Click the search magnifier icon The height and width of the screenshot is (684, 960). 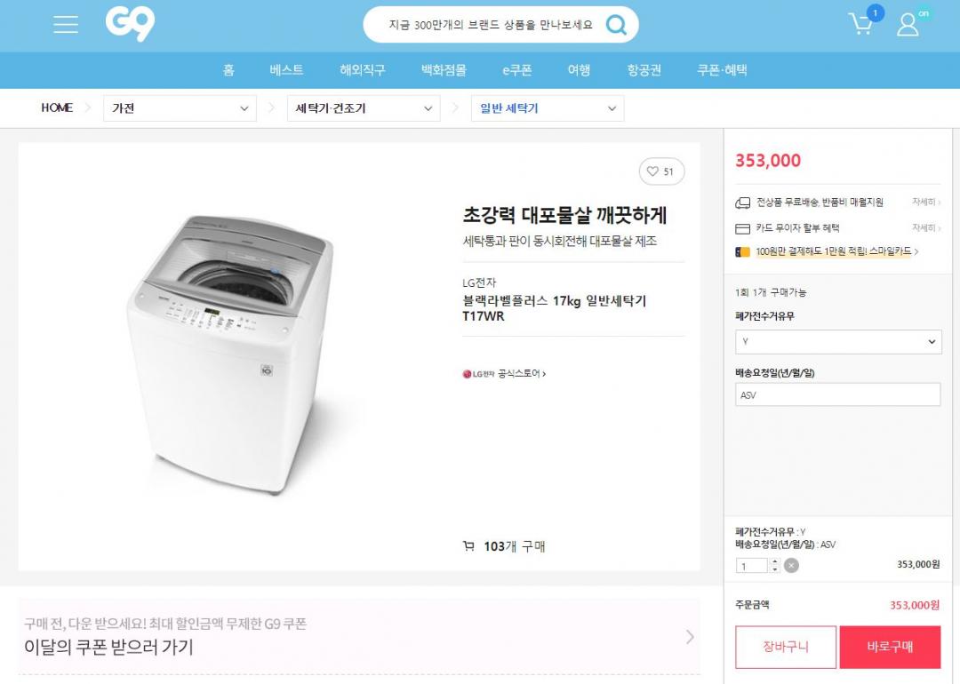point(616,25)
